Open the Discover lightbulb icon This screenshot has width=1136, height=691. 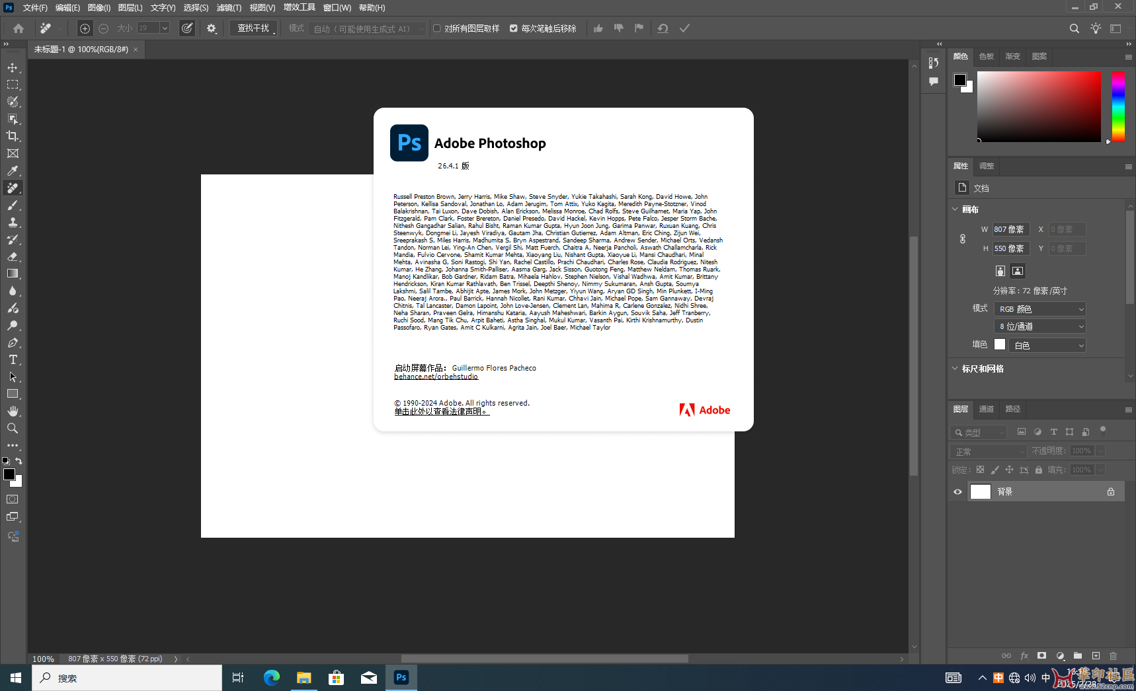tap(1096, 28)
